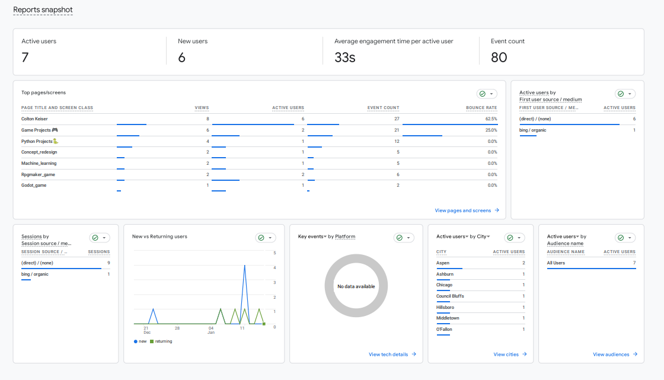664x380 pixels.
Task: Click the data-quality icon on Active users by City
Action: [x=510, y=238]
